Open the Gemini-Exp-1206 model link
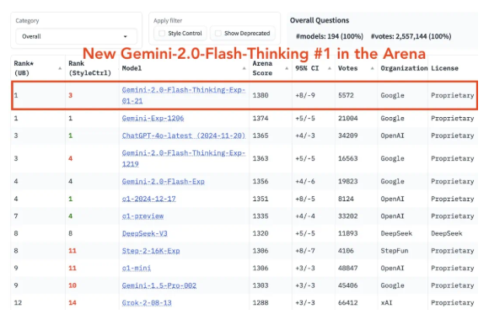Image resolution: width=489 pixels, height=325 pixels. click(x=153, y=118)
